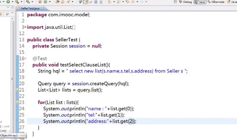Viewport: 237px width, 140px height.
Task: Click the "address:" string on line 26
Action: pyautogui.click(x=97, y=121)
